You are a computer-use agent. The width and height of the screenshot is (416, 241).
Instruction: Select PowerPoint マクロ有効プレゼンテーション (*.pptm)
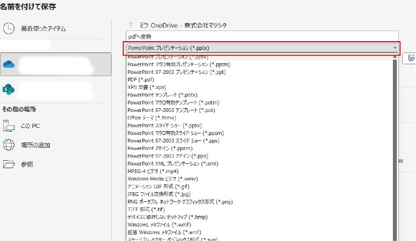(179, 64)
